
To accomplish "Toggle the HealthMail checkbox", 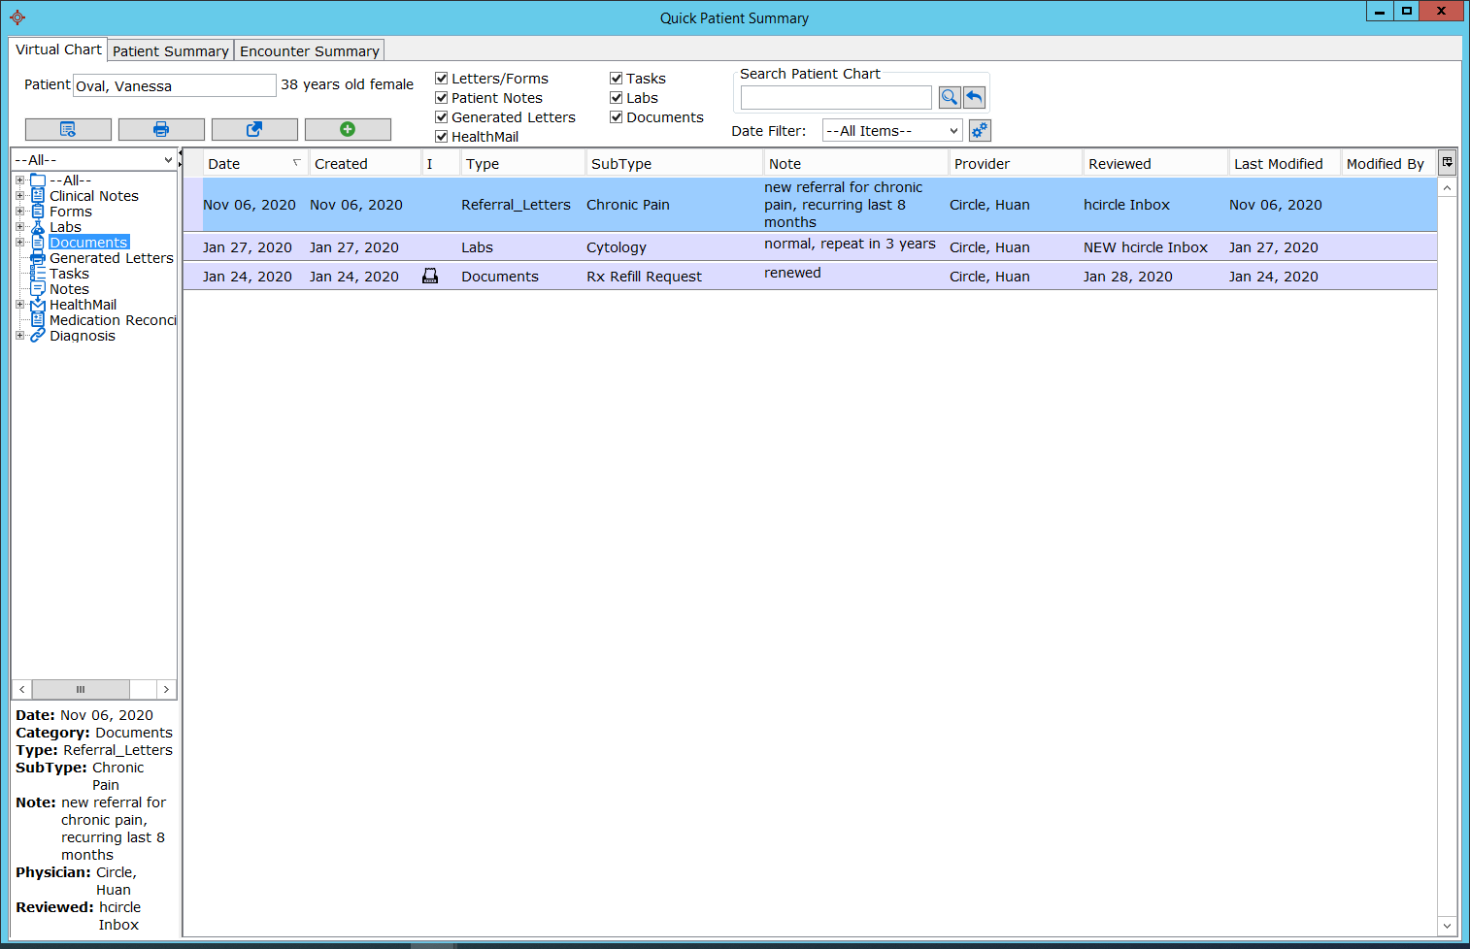I will click(x=442, y=137).
